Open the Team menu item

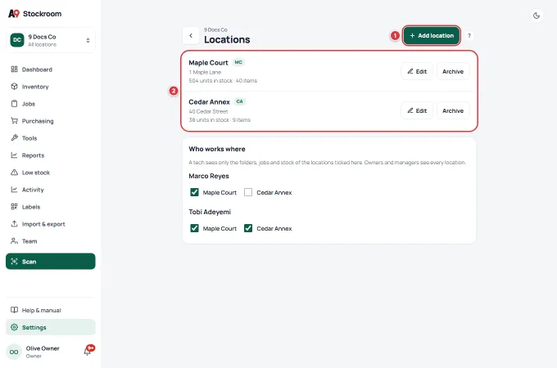[51, 241]
